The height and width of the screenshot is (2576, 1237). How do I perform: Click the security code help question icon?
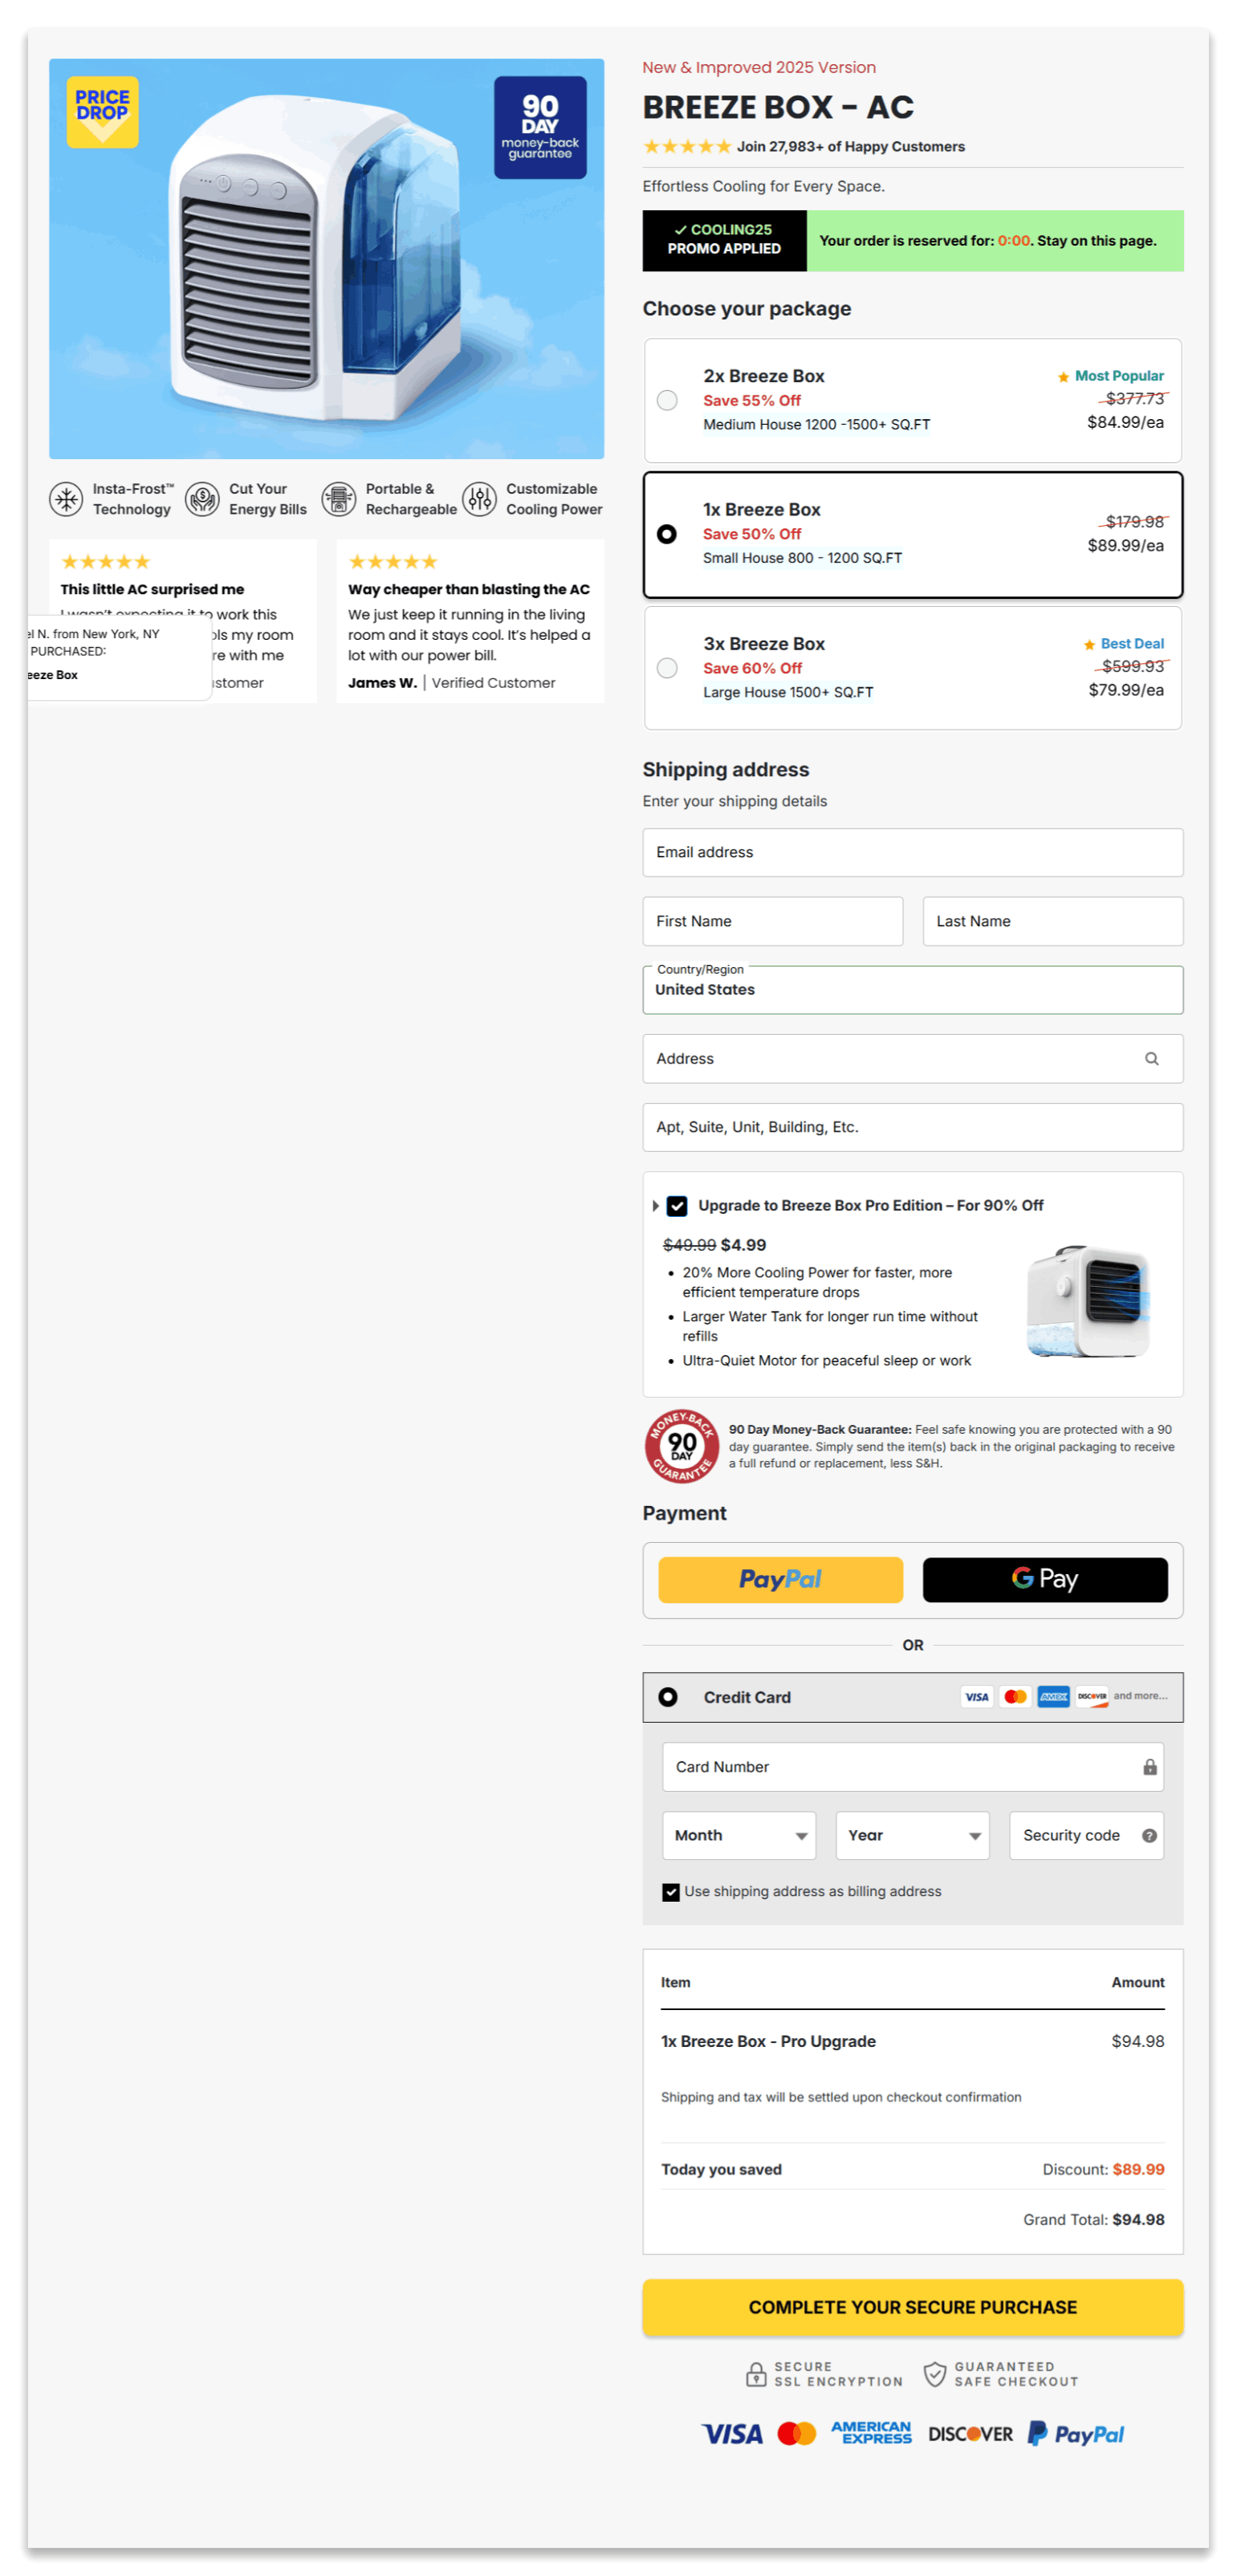pyautogui.click(x=1149, y=1835)
